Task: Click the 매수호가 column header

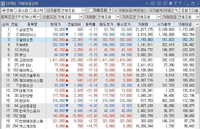Action: click(124, 24)
